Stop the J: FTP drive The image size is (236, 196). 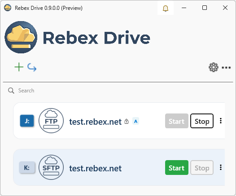tap(202, 121)
